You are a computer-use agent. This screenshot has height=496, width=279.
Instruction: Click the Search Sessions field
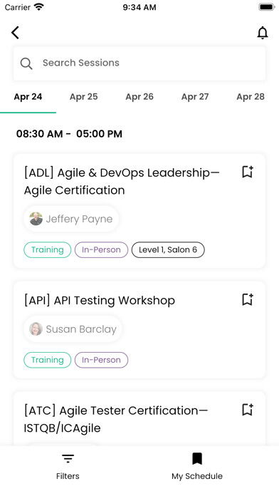tap(139, 63)
